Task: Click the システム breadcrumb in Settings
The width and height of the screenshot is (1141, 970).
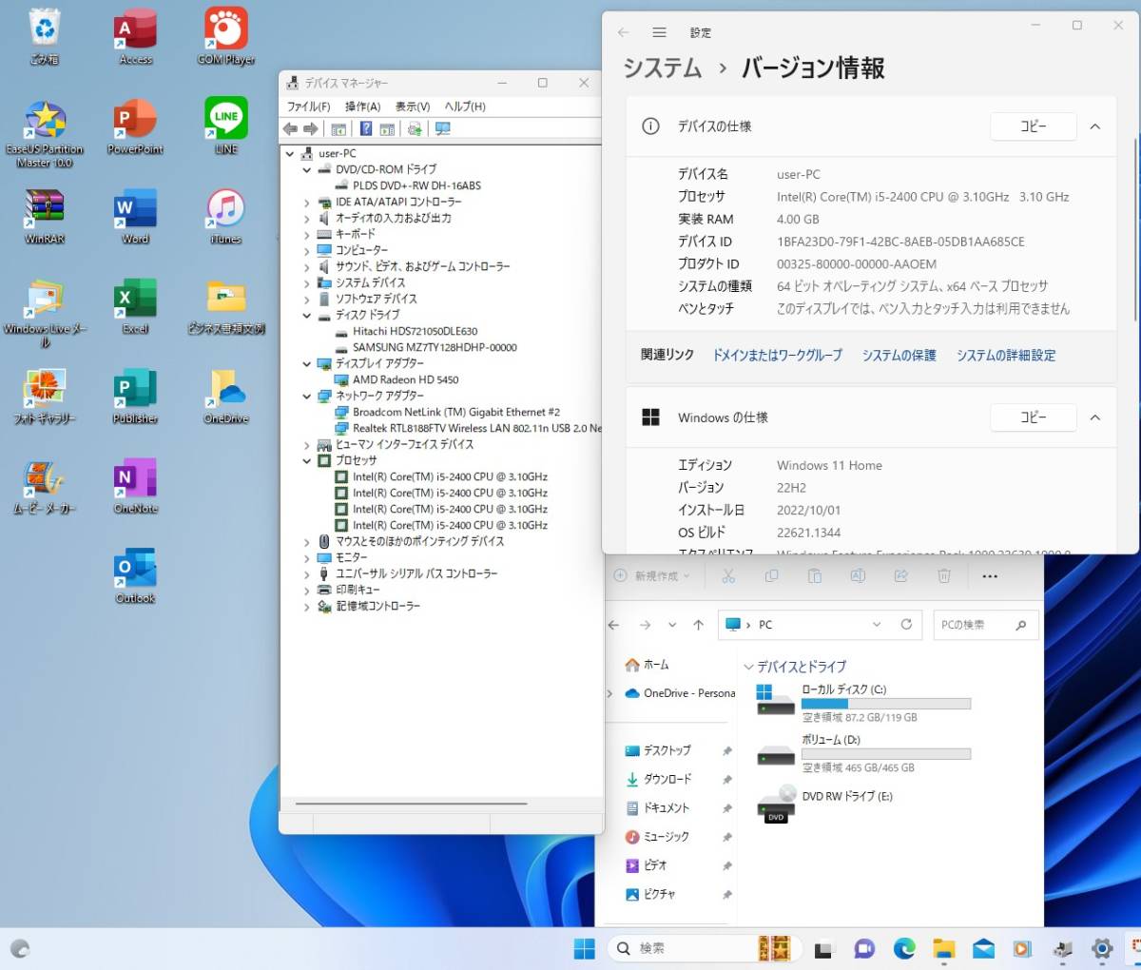Action: tap(662, 68)
